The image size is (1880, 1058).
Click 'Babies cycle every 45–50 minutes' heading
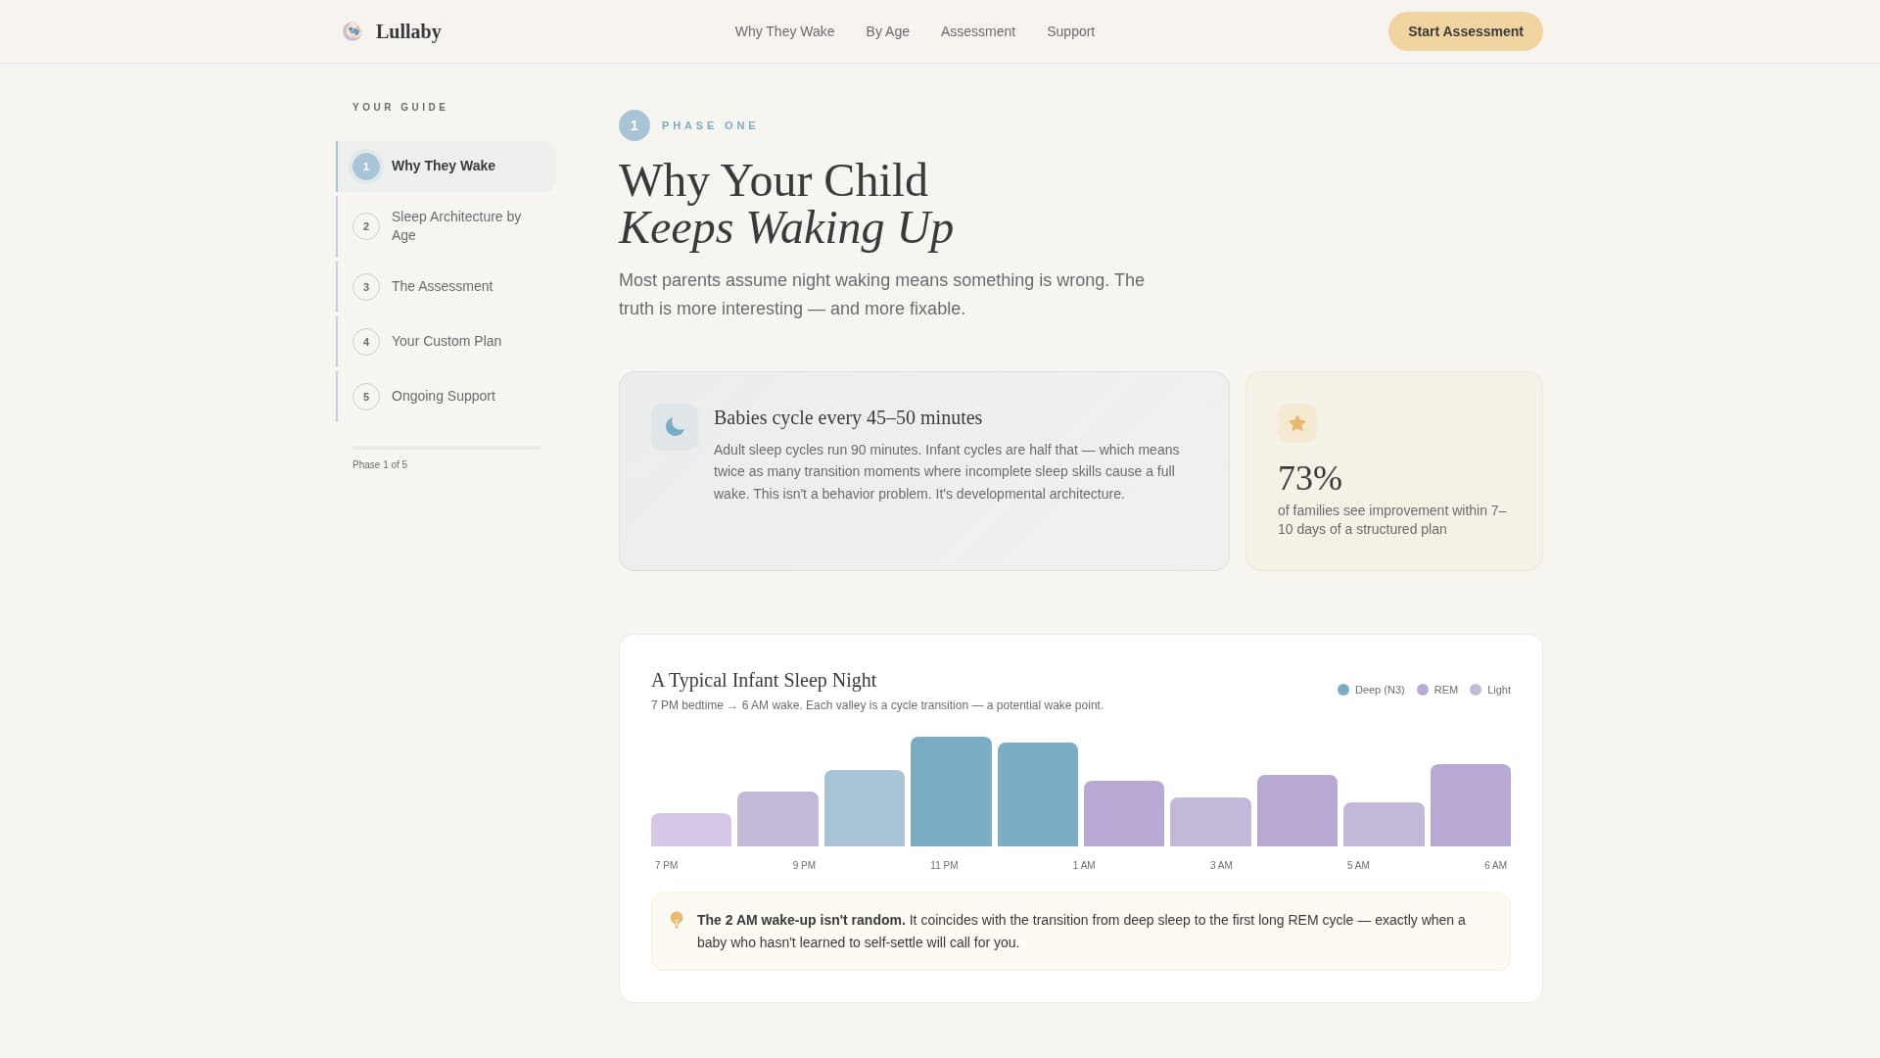click(848, 418)
